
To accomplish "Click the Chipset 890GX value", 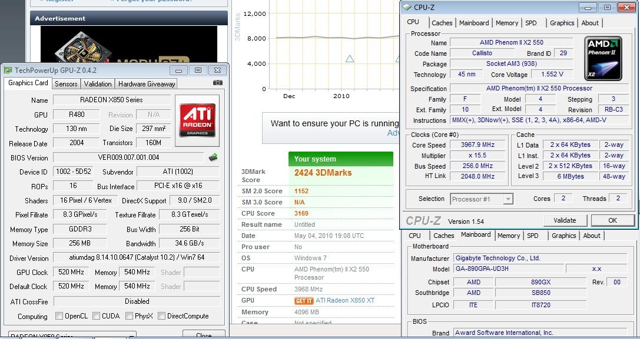I will pos(541,282).
